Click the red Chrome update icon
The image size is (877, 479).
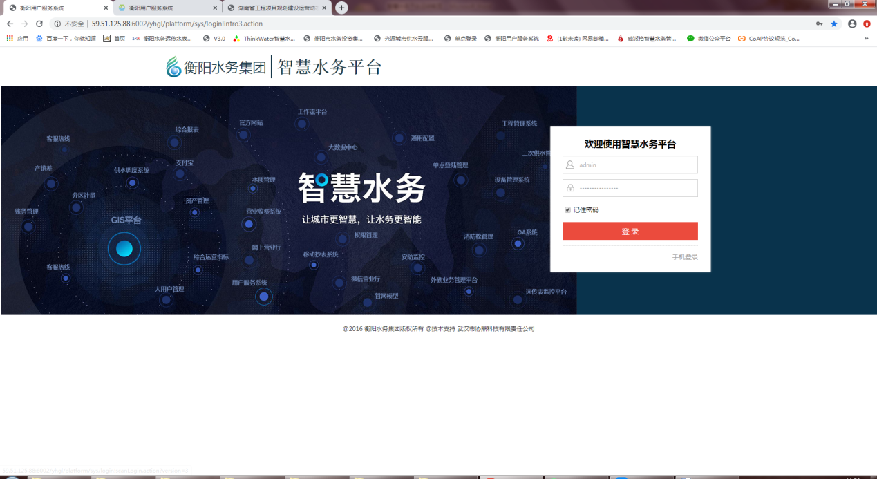(867, 24)
